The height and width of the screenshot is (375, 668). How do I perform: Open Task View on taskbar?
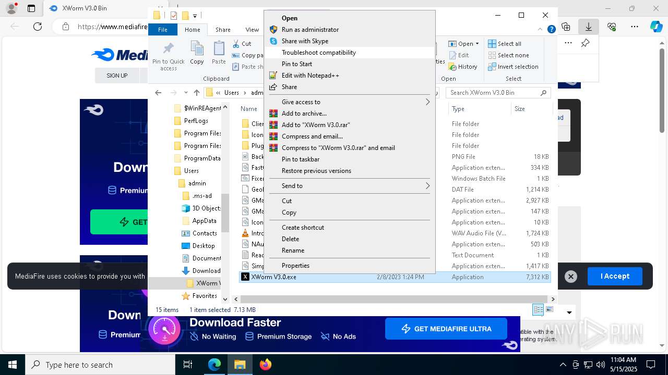pyautogui.click(x=188, y=365)
